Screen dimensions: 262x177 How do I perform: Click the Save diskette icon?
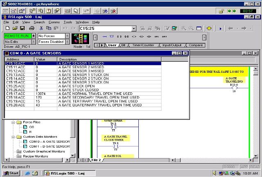click(23, 28)
